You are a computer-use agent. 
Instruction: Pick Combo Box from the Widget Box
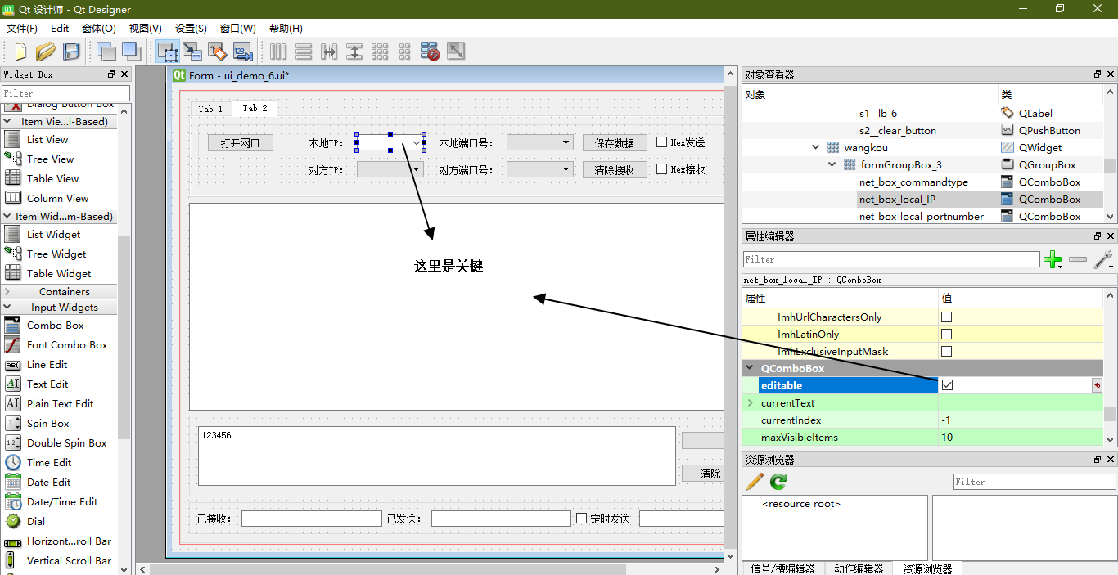click(56, 326)
